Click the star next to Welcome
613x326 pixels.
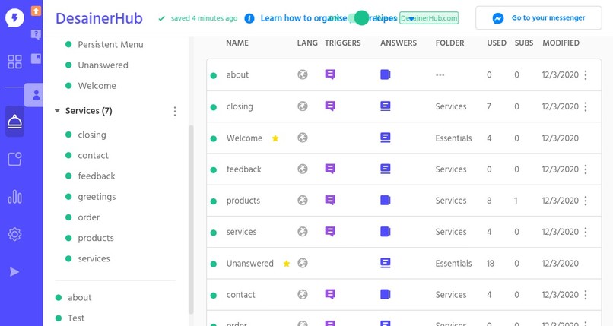[275, 138]
